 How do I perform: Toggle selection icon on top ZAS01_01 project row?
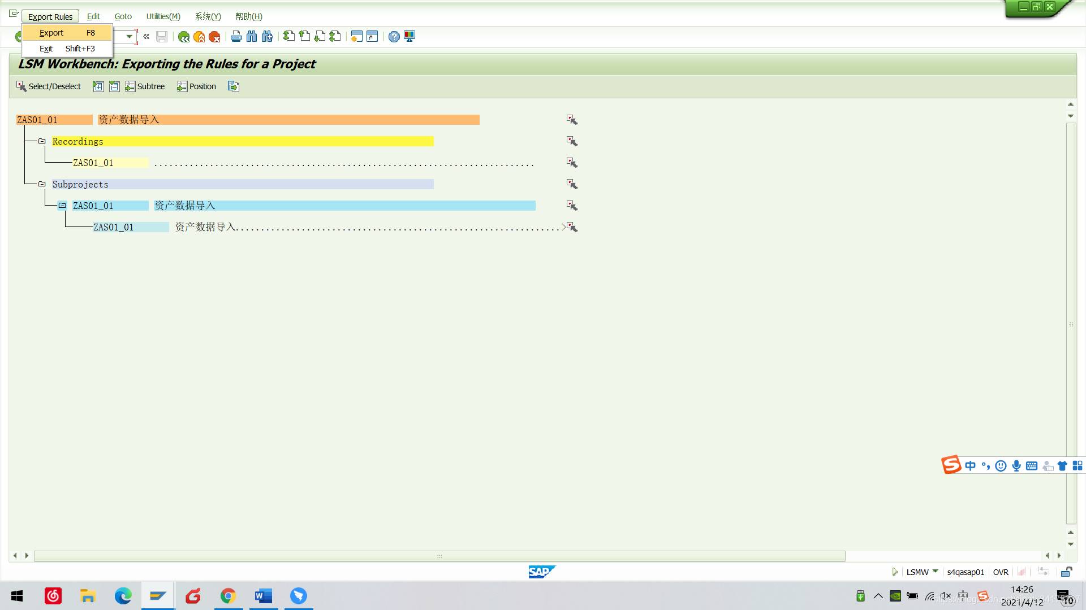pyautogui.click(x=572, y=120)
